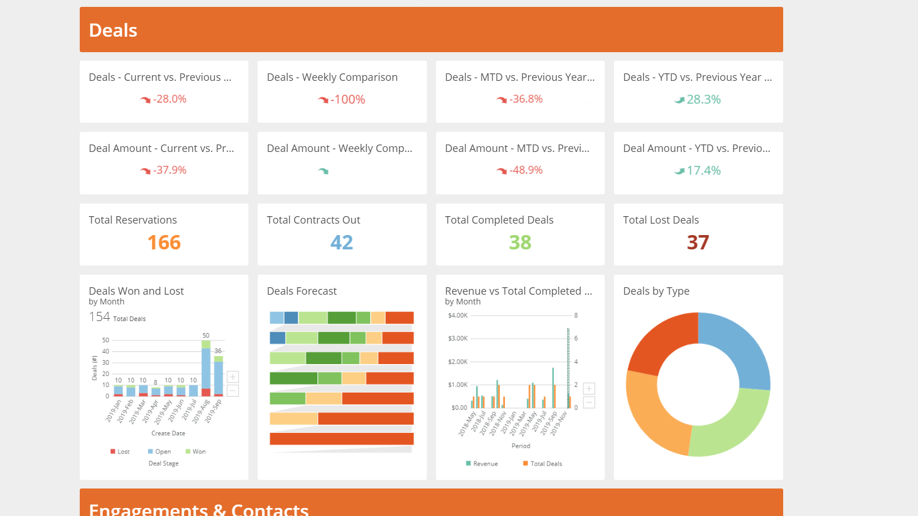
Task: Open the Total Lost Deals KPI tile
Action: pos(698,234)
